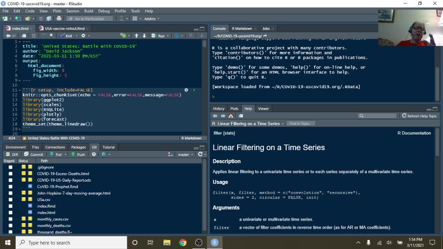The image size is (443, 249).
Task: Pull changes from the remote repository
Action: click(x=56, y=154)
